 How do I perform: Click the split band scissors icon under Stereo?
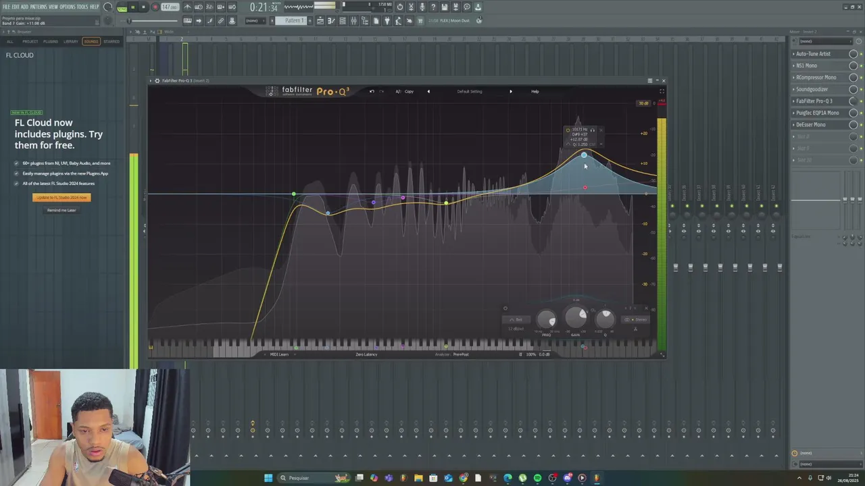636,329
